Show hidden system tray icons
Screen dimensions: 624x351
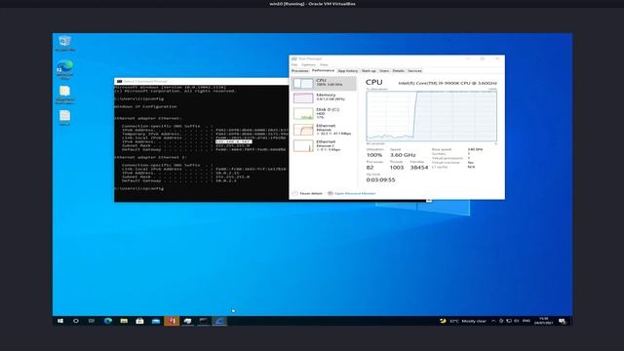click(x=493, y=321)
